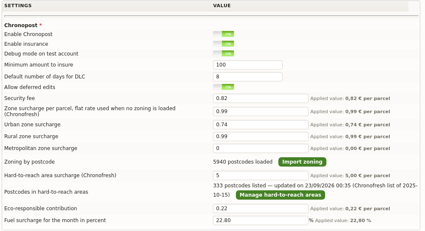Click the Default number of days for DLC field
425x231 pixels.
(248, 77)
